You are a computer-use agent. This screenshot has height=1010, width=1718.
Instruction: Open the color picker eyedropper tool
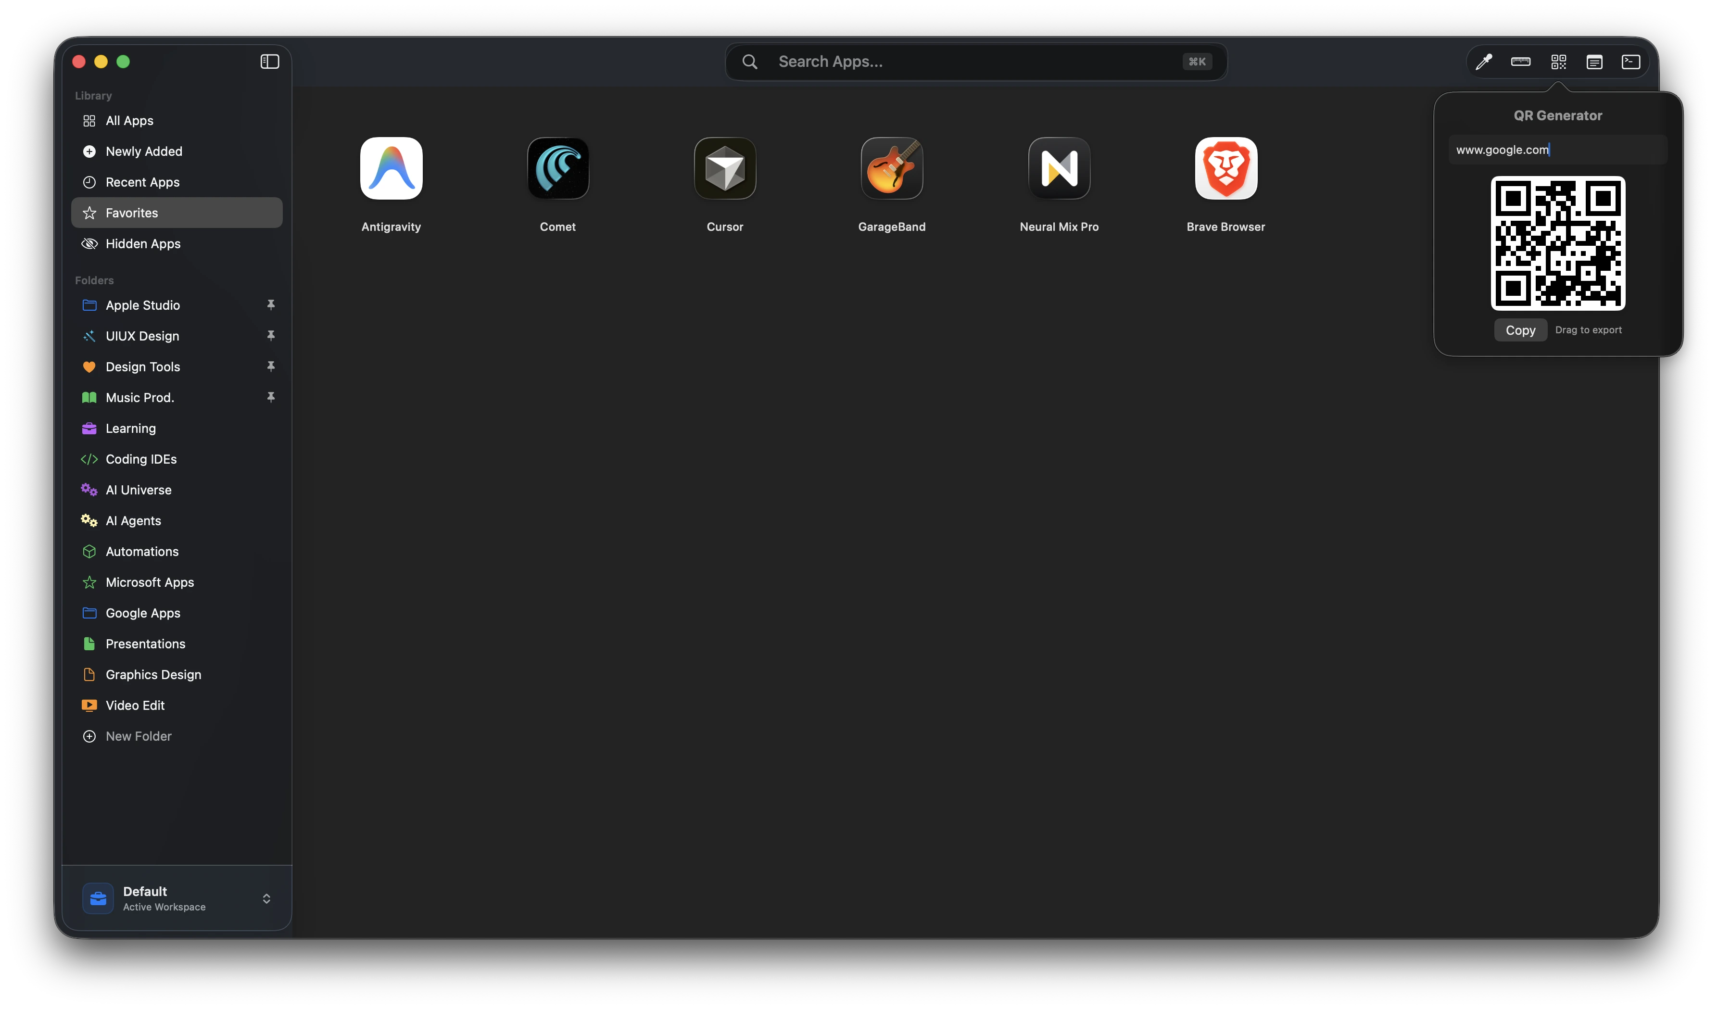tap(1483, 62)
